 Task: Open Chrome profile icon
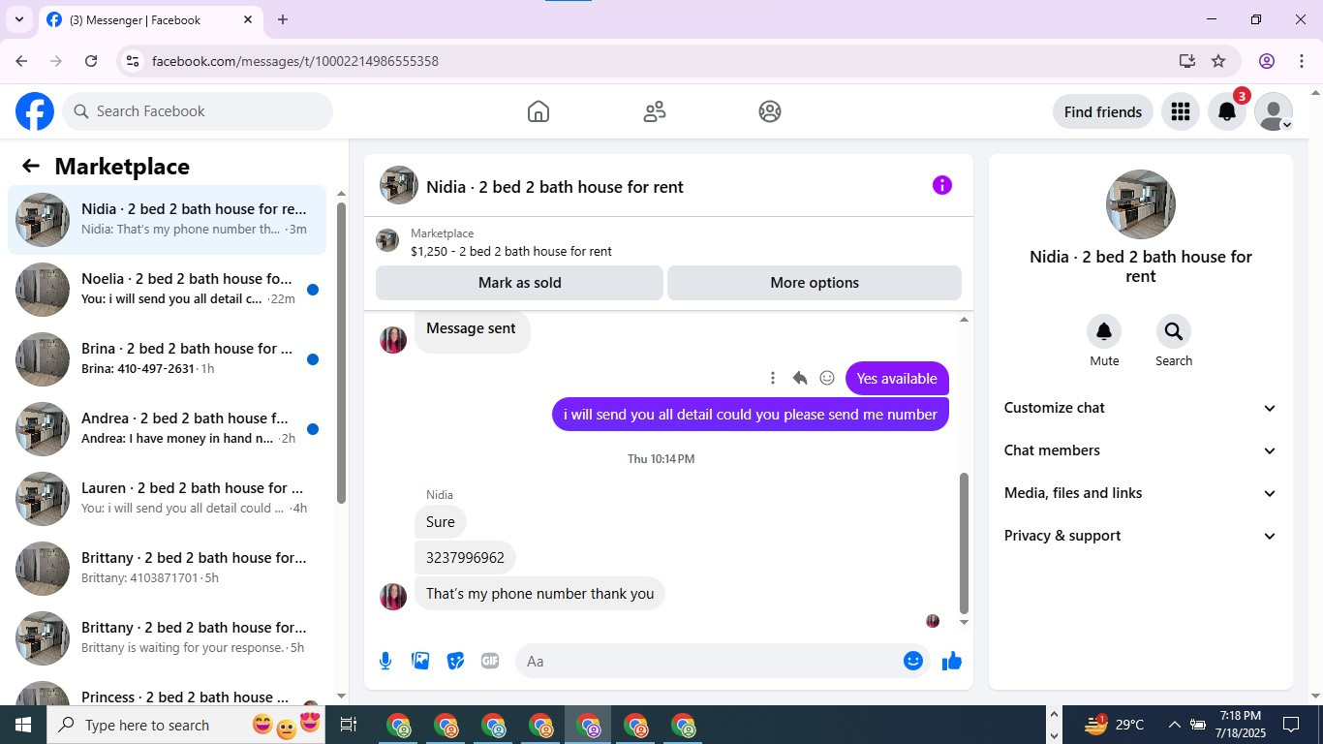(x=1267, y=61)
